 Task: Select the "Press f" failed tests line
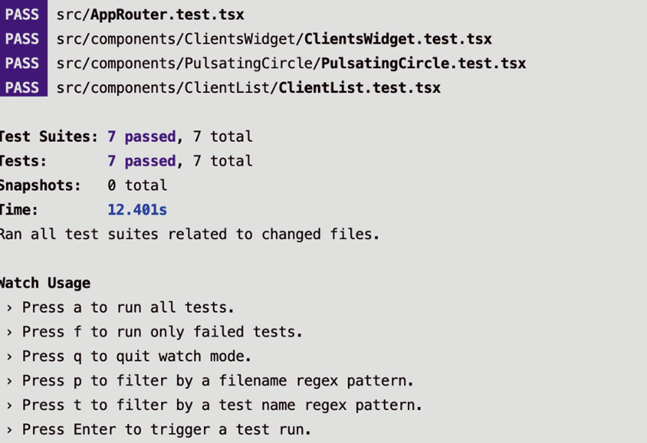coord(162,332)
